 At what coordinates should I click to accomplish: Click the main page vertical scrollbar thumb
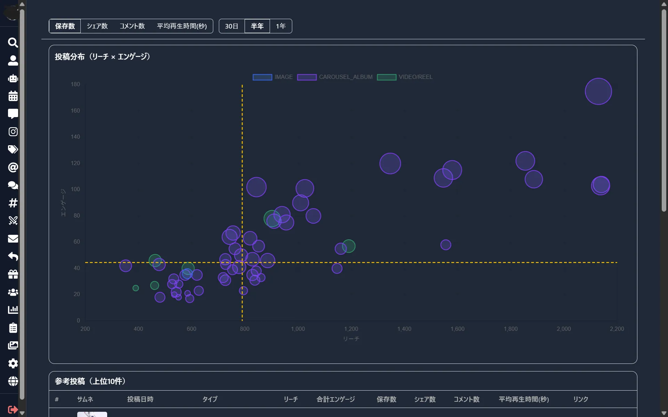664,110
